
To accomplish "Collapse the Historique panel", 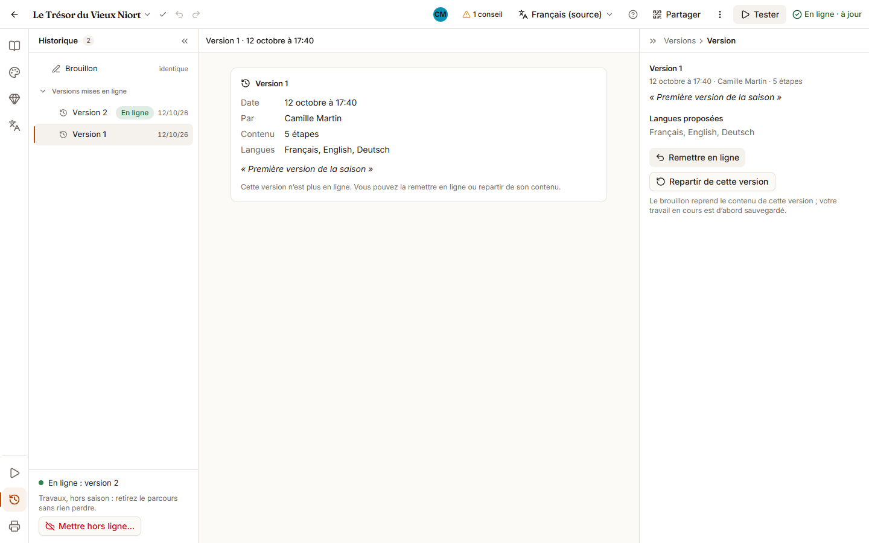I will pos(185,41).
